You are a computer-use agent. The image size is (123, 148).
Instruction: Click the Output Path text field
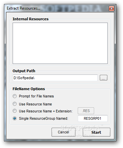pos(55,78)
